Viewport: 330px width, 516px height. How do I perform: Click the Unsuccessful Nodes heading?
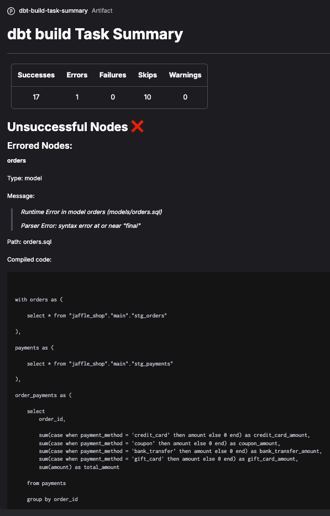click(x=67, y=127)
